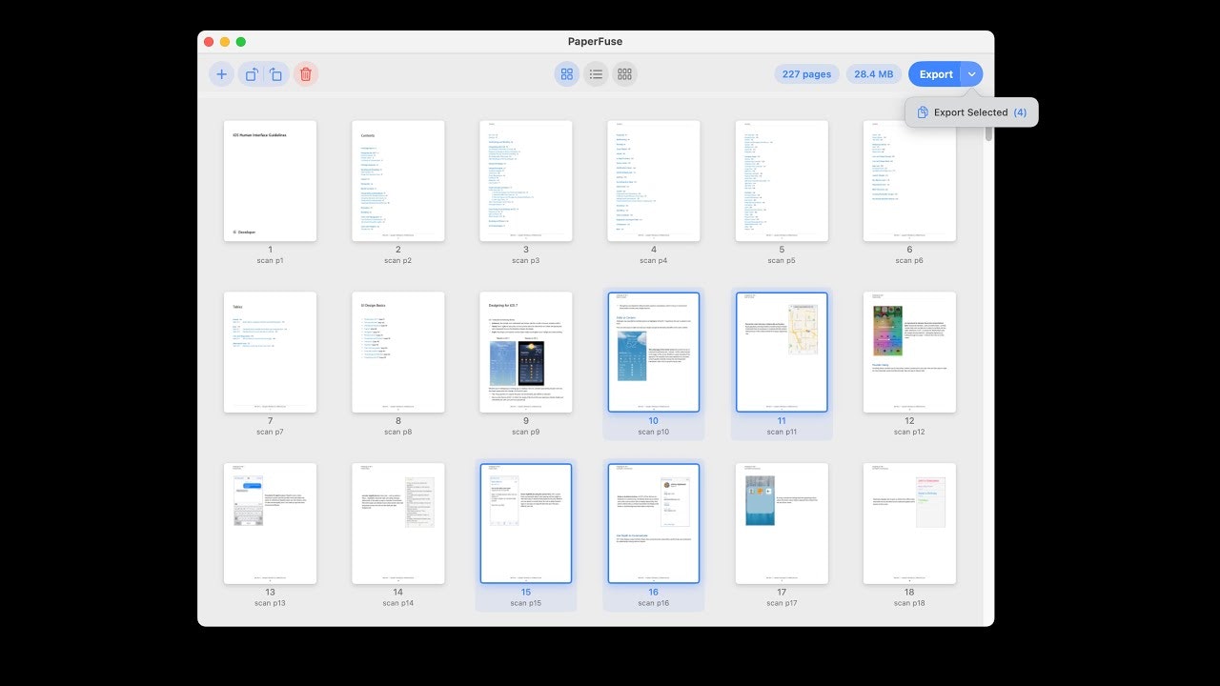
Task: Deselect highlighted page 16 thumbnail
Action: coord(654,524)
